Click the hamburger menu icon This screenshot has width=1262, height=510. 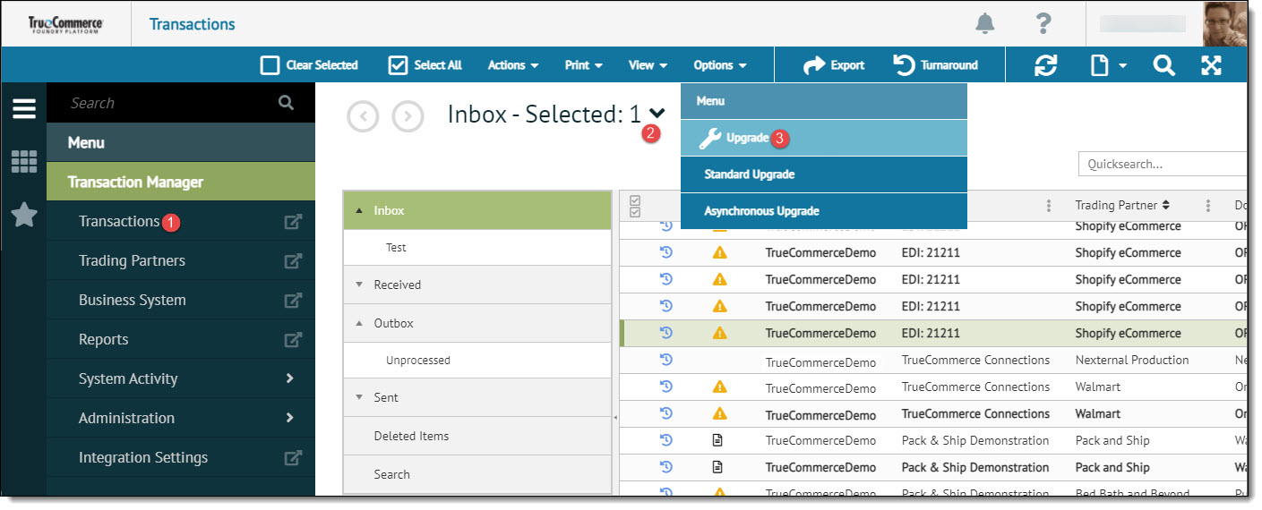coord(23,108)
